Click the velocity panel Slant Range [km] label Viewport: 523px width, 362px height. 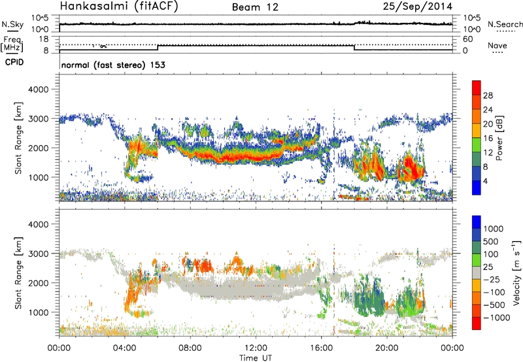(19, 272)
